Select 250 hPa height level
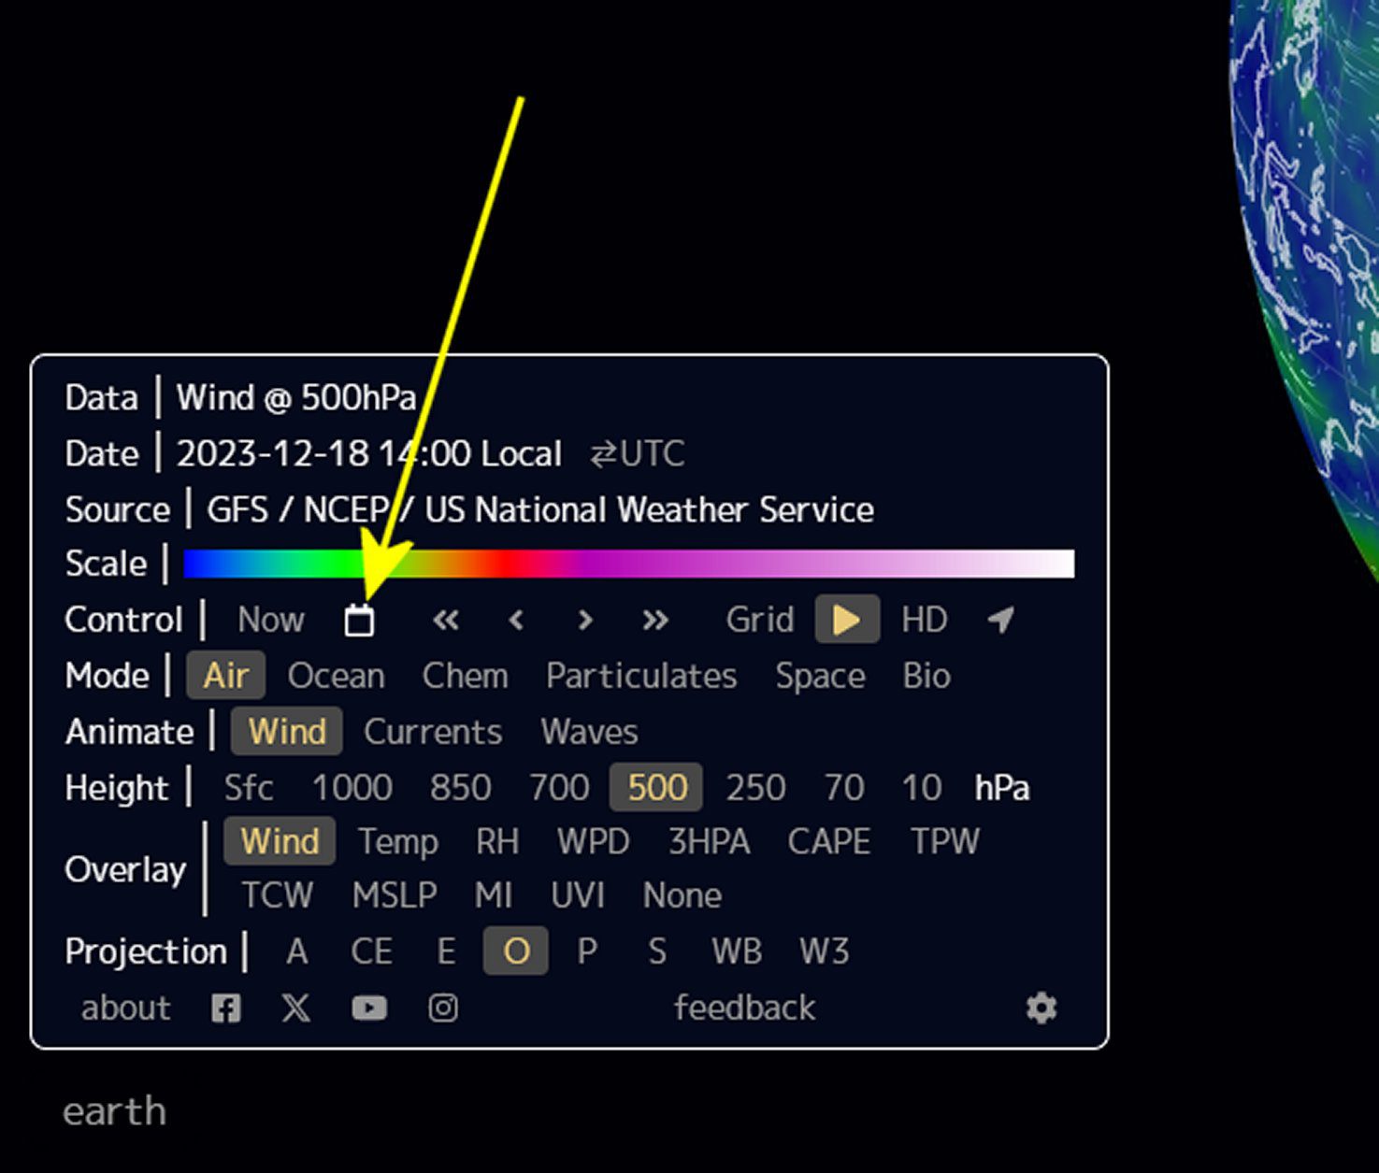Image resolution: width=1379 pixels, height=1173 pixels. (x=755, y=788)
